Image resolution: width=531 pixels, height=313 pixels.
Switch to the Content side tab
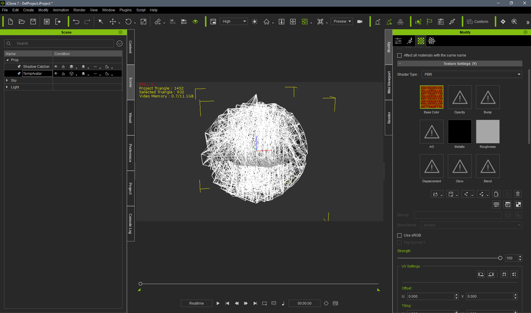(131, 47)
